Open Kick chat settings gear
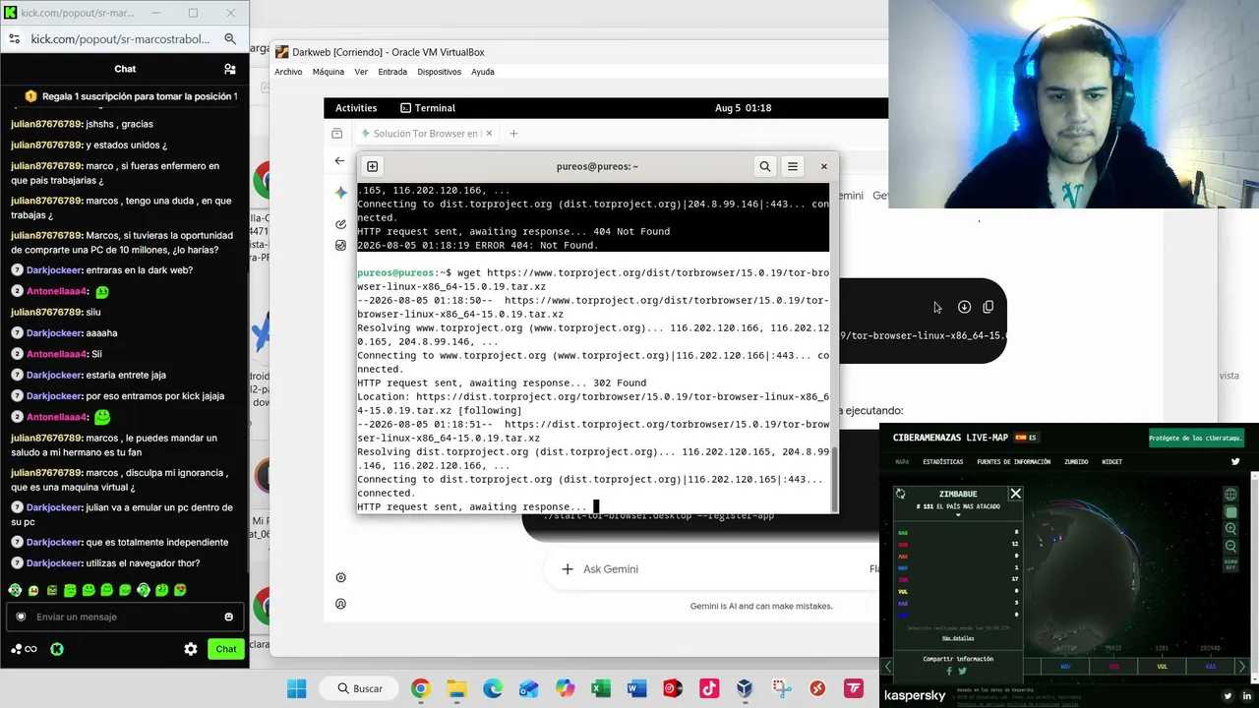Screen dimensions: 1259x708 click(x=191, y=649)
